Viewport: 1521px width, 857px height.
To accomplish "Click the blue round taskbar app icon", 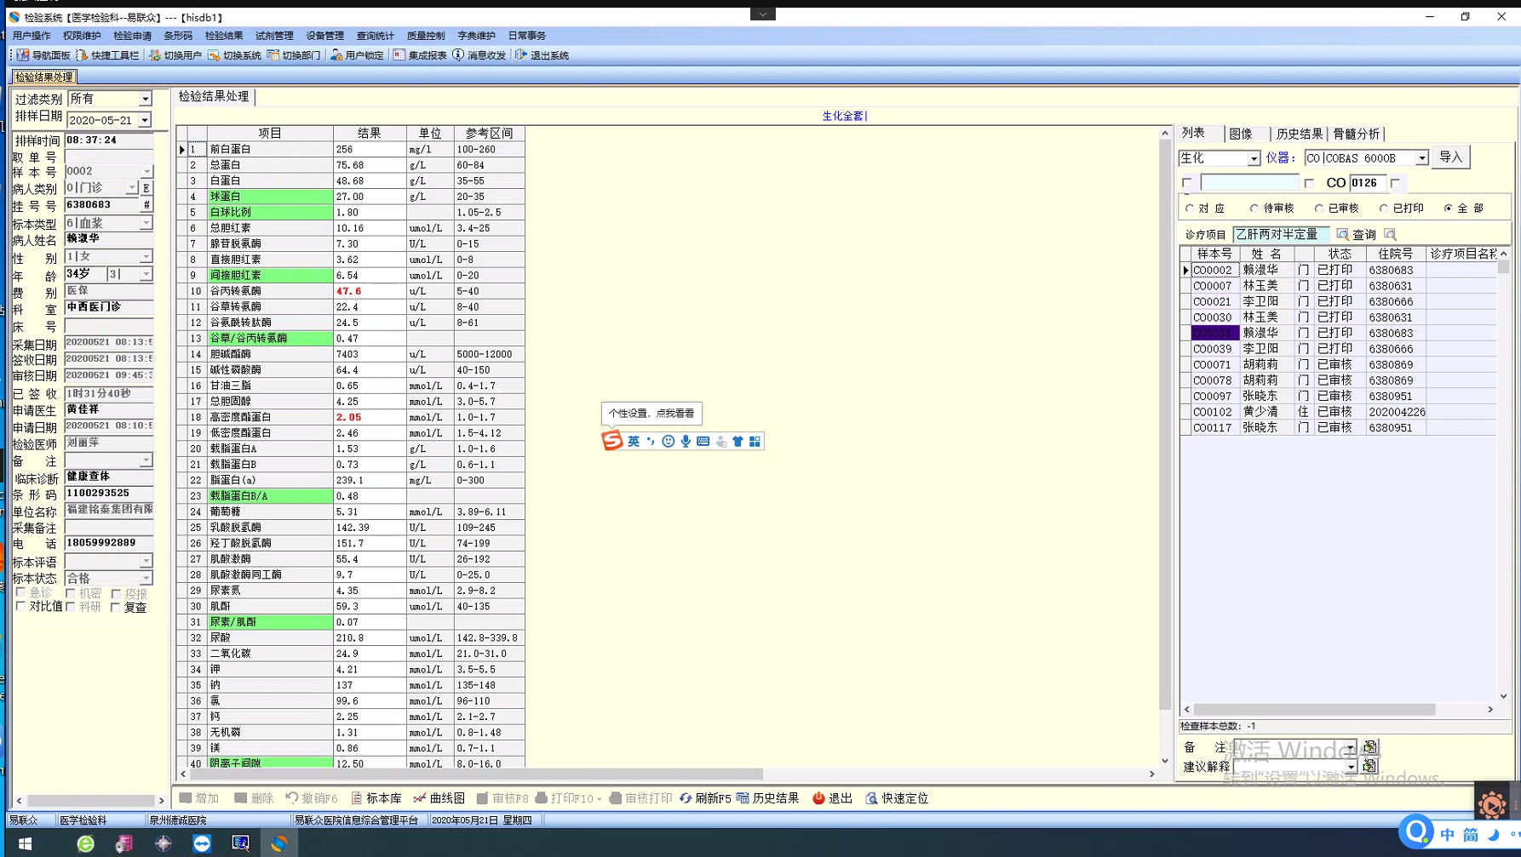I will [x=202, y=843].
